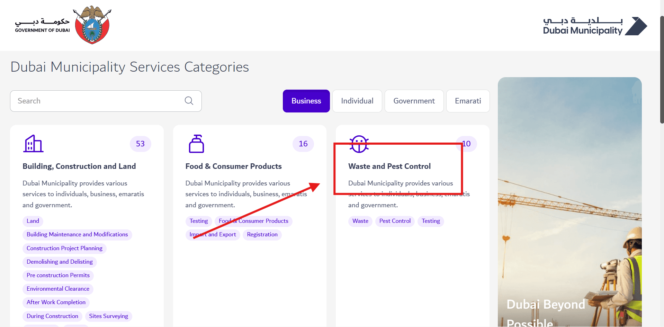Click the Dubai Beyond Possible banner image

(570, 202)
